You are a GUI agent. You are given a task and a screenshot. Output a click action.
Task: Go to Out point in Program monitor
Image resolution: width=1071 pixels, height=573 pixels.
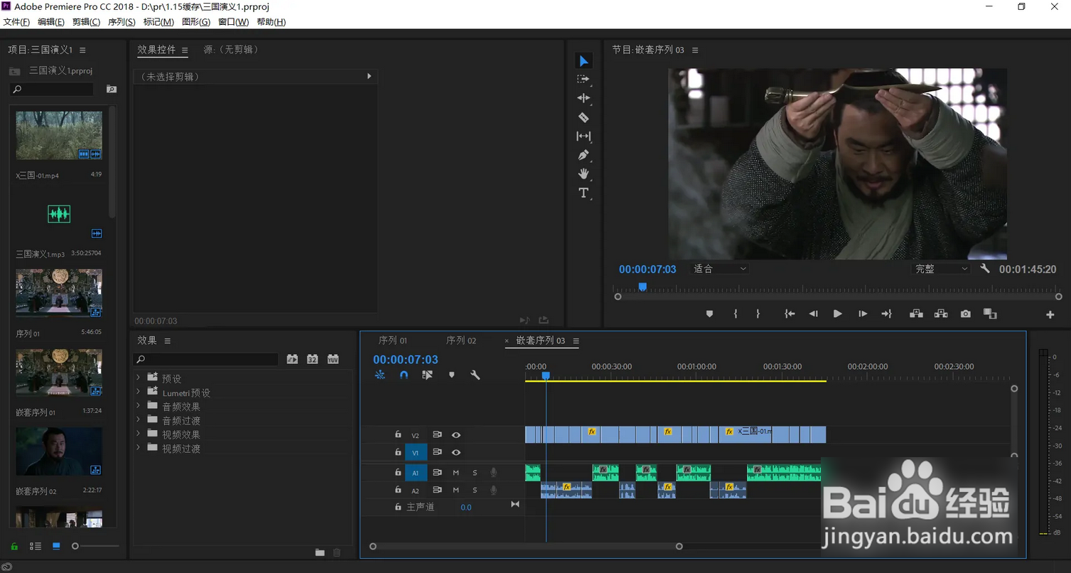(x=886, y=314)
